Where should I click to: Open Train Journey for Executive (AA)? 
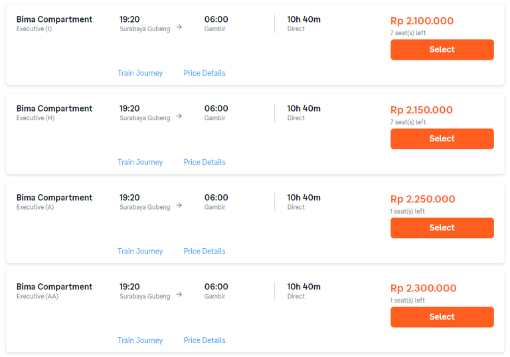[140, 340]
